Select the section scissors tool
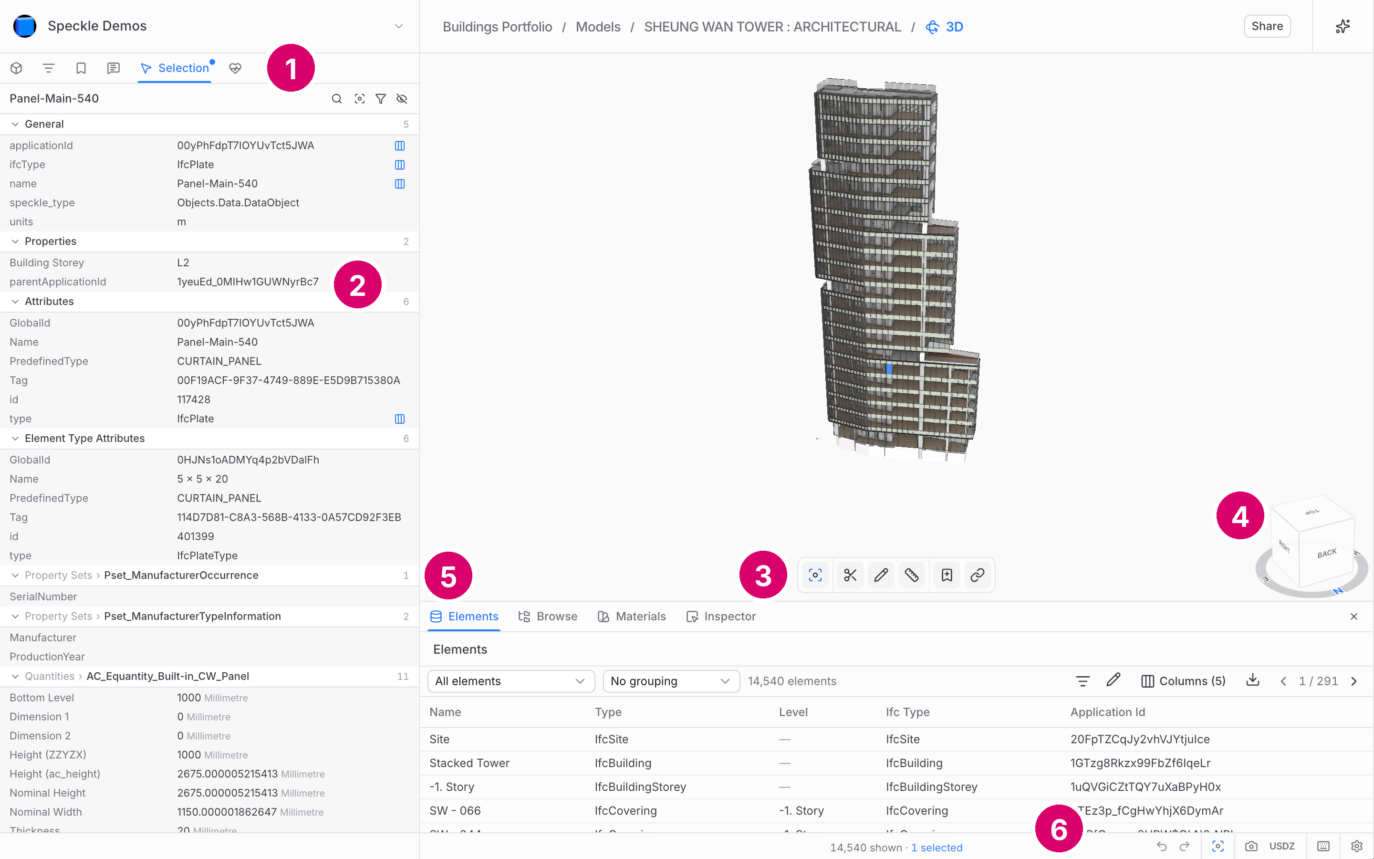The height and width of the screenshot is (859, 1374). [x=850, y=575]
